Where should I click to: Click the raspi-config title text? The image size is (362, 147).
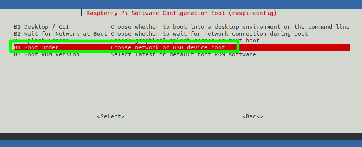pyautogui.click(x=182, y=13)
